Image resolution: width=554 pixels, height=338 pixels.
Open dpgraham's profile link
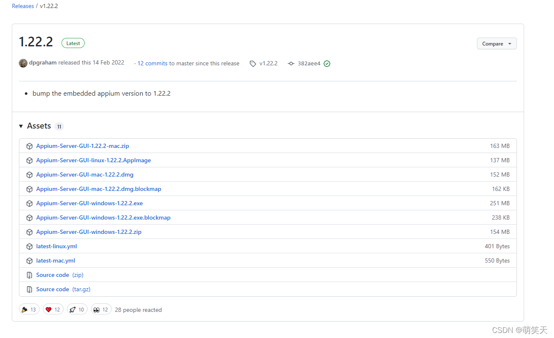43,62
